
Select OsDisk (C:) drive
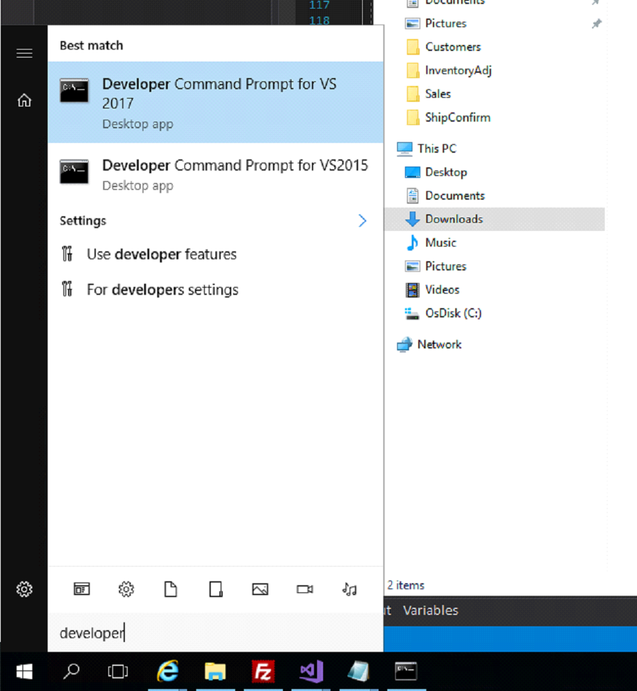(453, 313)
